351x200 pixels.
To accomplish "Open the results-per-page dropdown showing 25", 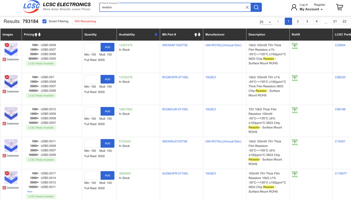I will pyautogui.click(x=266, y=22).
